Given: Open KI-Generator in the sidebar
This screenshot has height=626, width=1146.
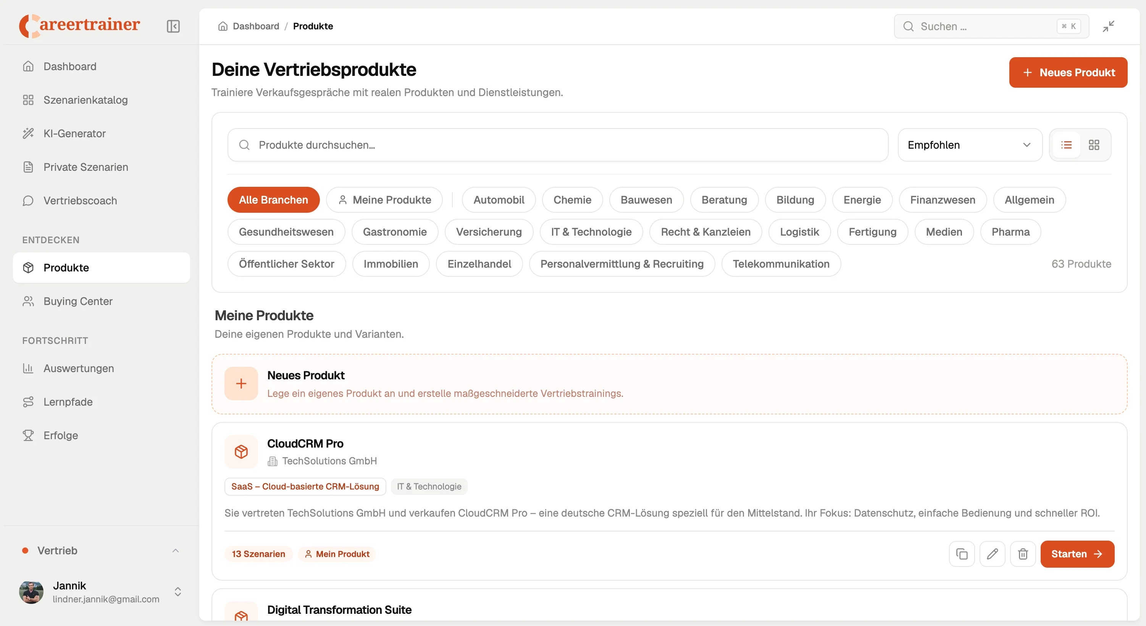Looking at the screenshot, I should [x=102, y=133].
